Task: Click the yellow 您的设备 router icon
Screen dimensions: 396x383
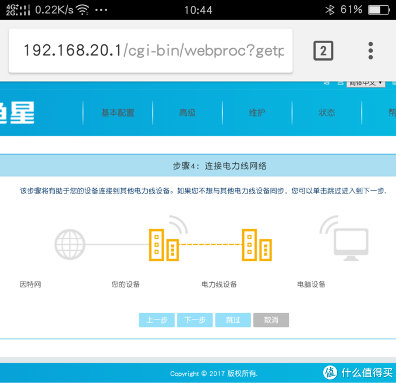Action: pyautogui.click(x=164, y=244)
